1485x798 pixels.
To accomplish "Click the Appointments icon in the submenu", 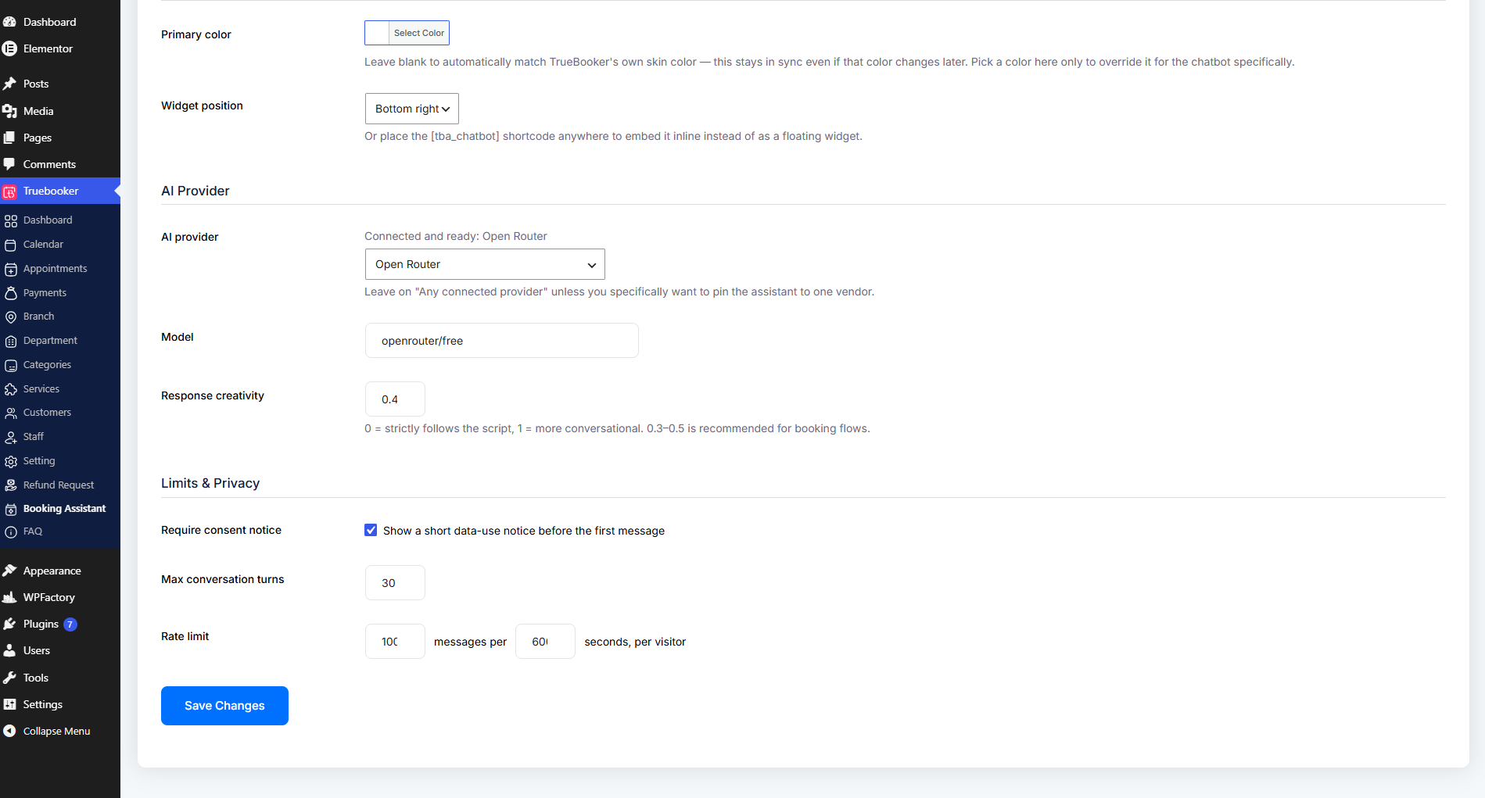I will click(x=11, y=269).
